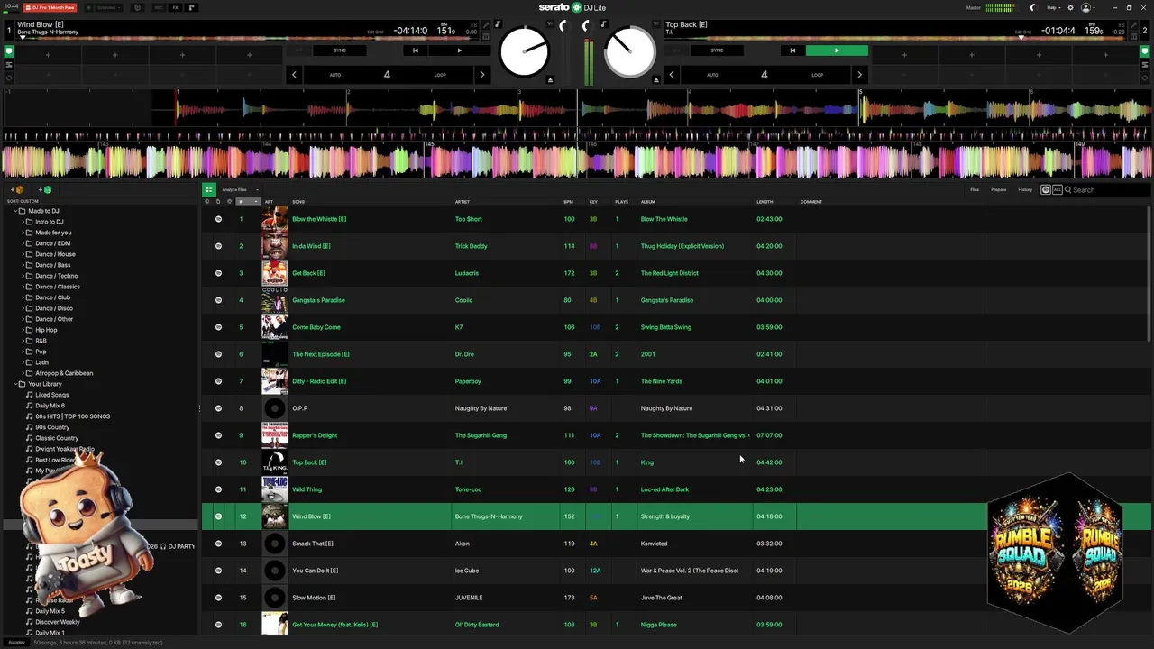Click left deck edit grid pencil icon
This screenshot has height=649, width=1154.
[x=486, y=24]
